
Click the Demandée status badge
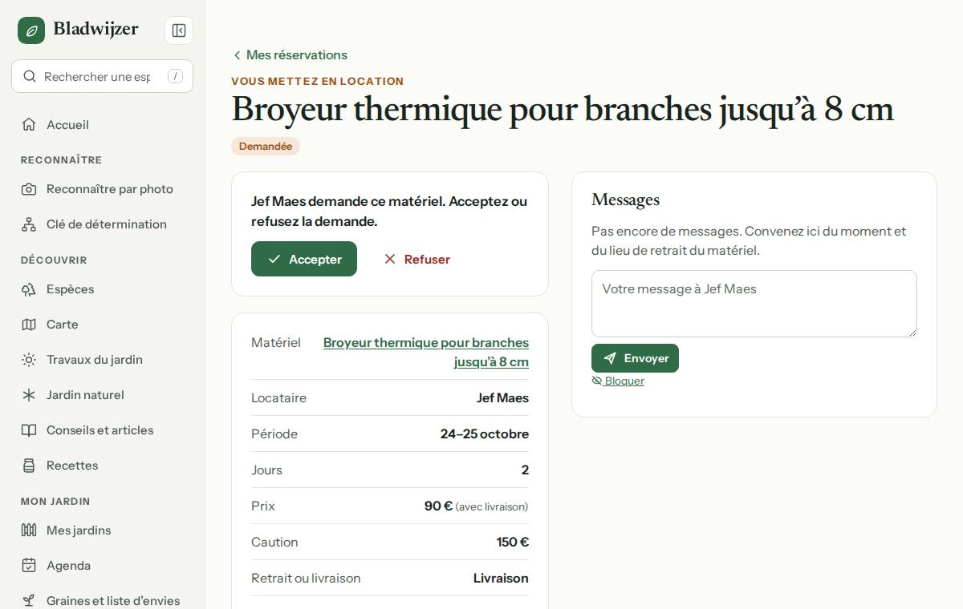click(x=266, y=147)
